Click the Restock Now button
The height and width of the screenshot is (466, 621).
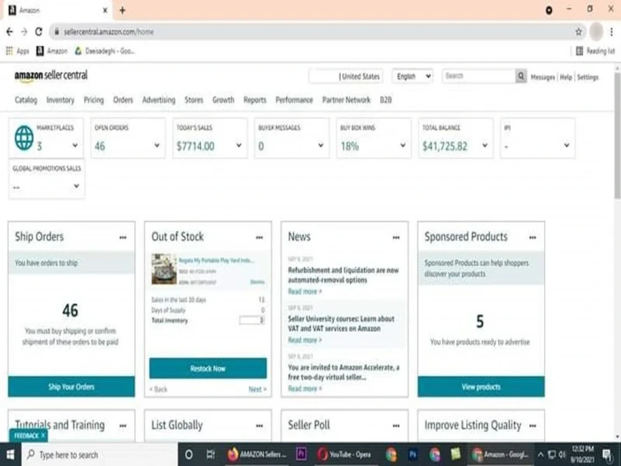[x=208, y=368]
